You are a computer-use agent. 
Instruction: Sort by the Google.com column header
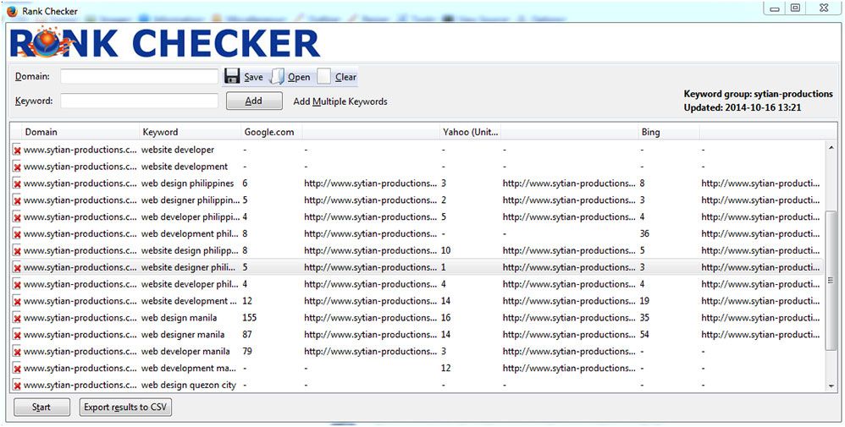pos(271,132)
